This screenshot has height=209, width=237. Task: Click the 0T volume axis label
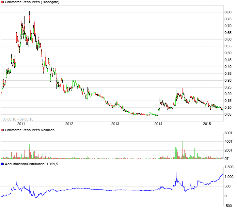(227, 159)
